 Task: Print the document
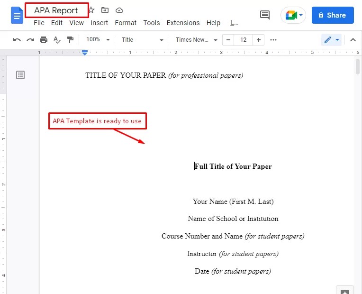44,40
